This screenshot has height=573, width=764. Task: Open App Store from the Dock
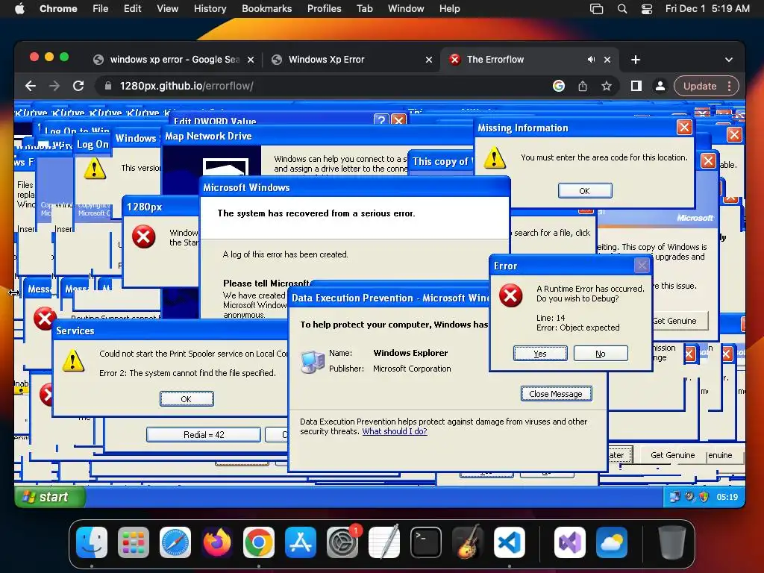(x=301, y=542)
